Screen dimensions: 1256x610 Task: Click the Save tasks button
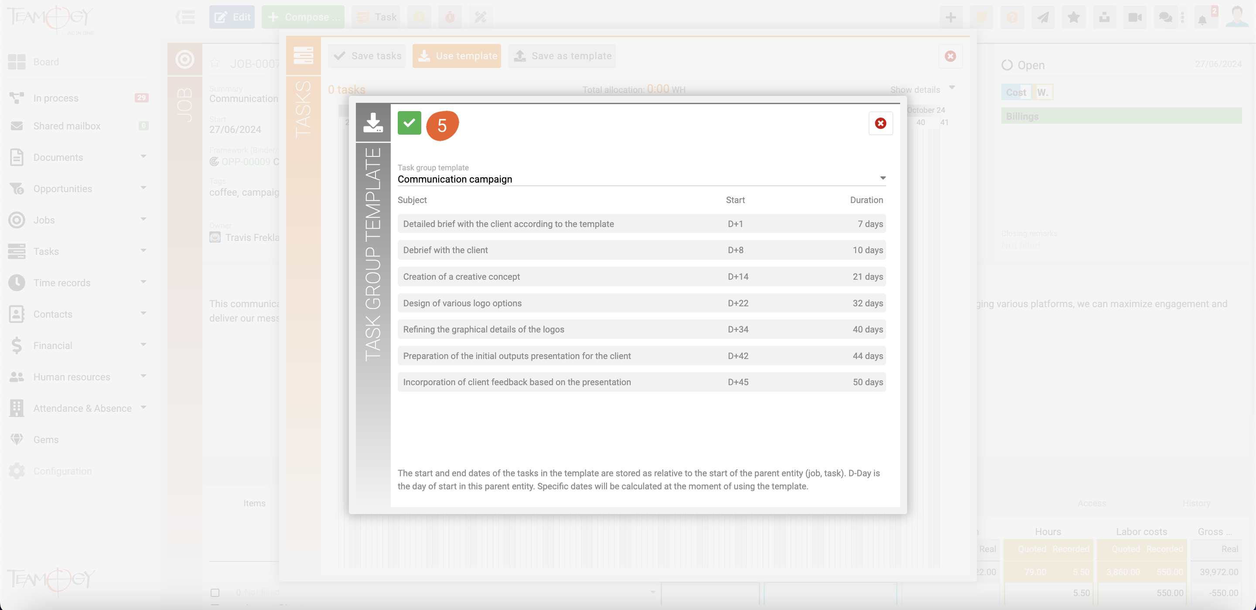tap(367, 56)
